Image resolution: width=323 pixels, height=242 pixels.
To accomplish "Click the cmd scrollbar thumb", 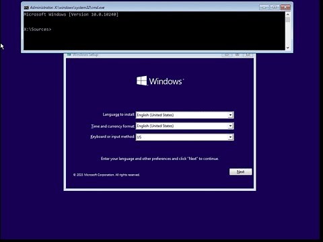I will tap(288, 19).
